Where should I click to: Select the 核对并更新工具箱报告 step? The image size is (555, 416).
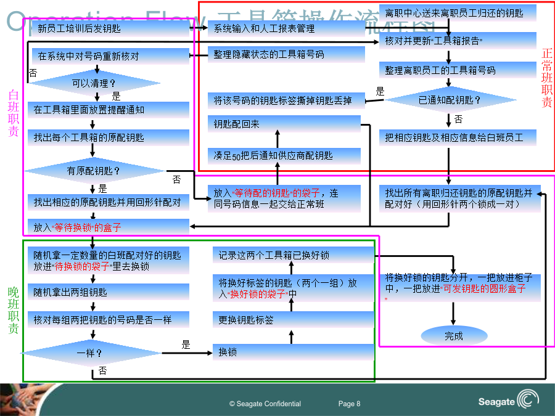(458, 41)
